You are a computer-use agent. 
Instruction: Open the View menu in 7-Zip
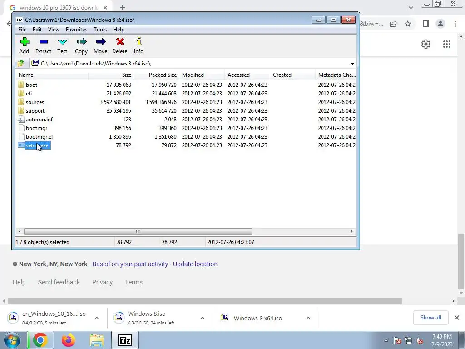click(54, 30)
